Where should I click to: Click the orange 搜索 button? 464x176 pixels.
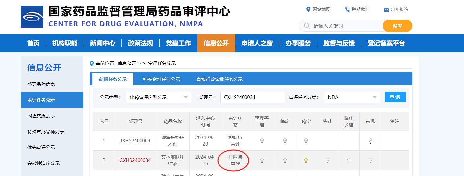[398, 26]
